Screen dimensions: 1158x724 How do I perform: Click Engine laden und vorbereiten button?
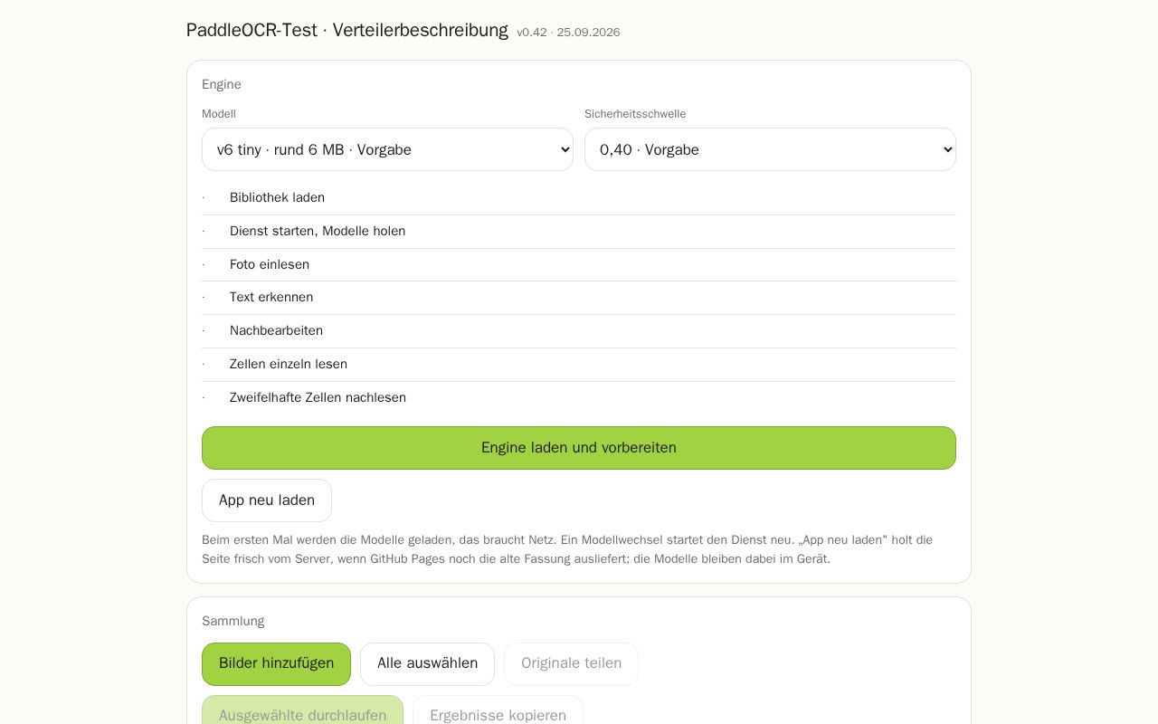(579, 448)
